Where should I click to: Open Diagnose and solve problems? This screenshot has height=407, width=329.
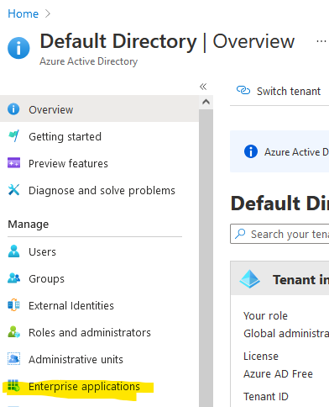[x=102, y=191]
